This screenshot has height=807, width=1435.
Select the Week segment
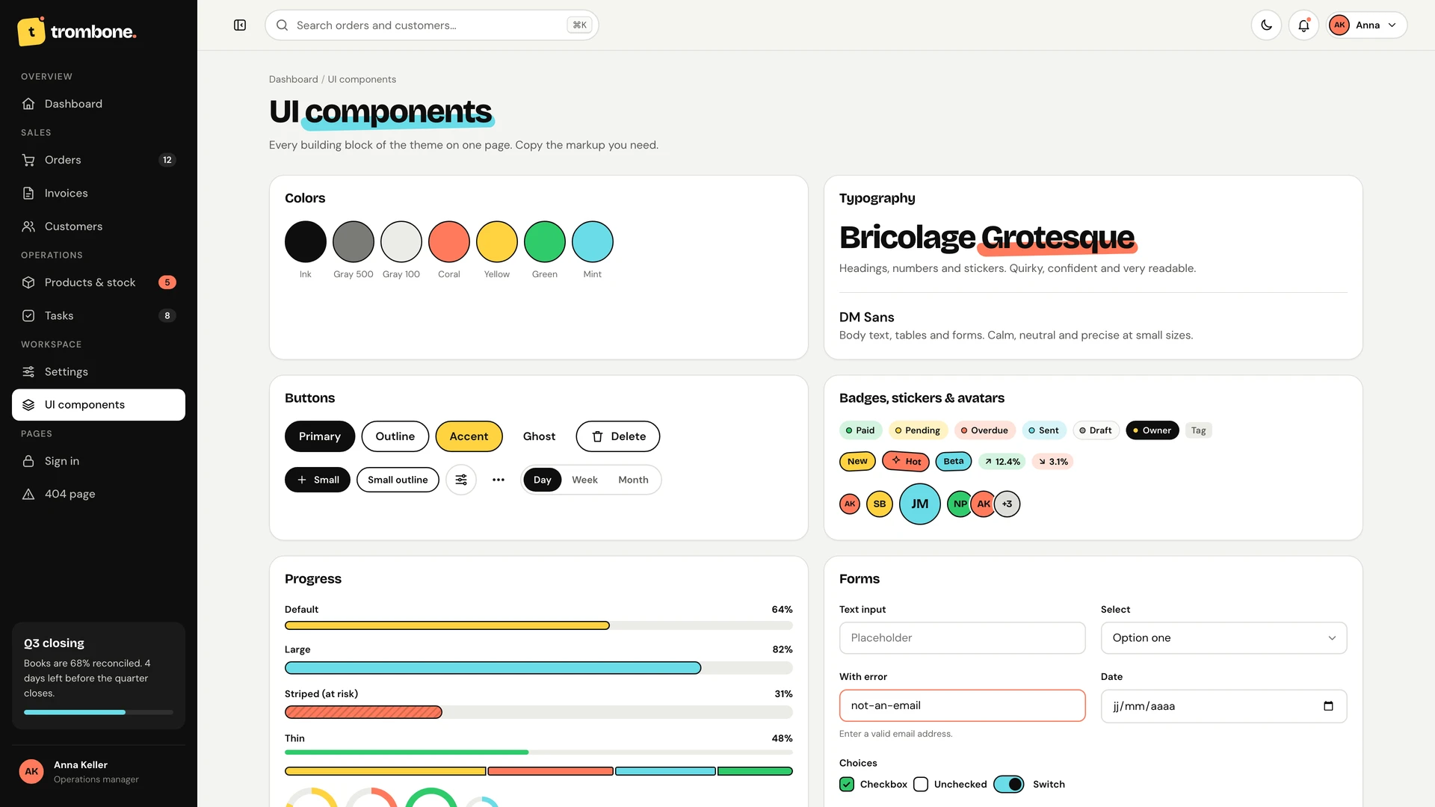pos(584,480)
